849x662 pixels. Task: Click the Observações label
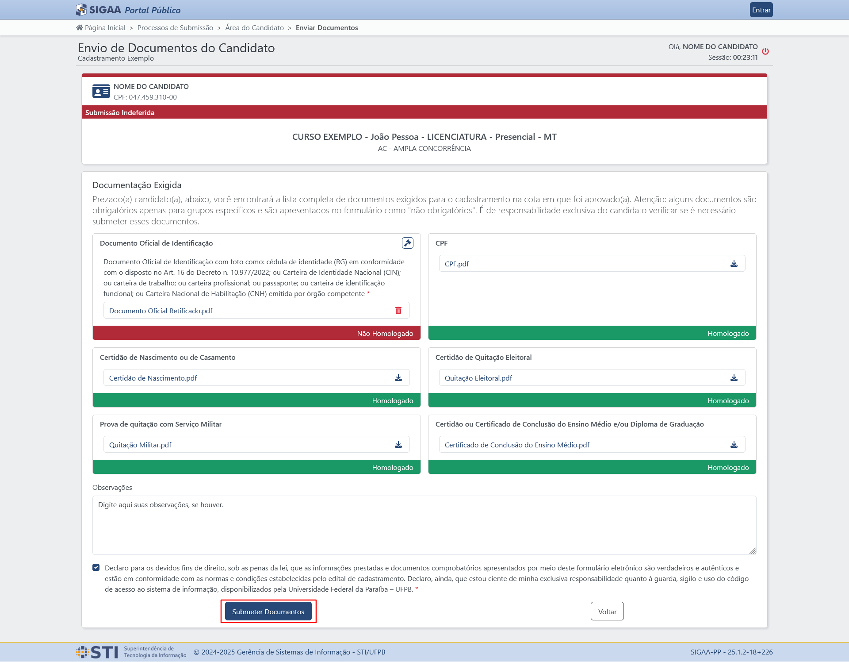[112, 487]
